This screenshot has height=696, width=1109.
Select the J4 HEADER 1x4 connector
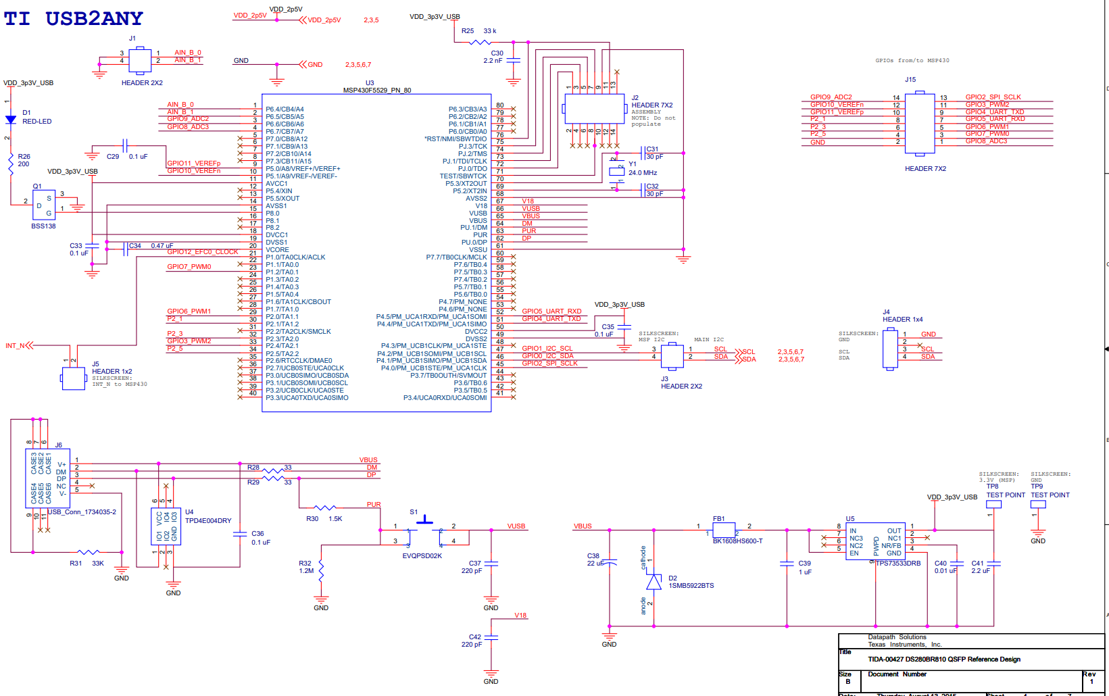tap(890, 348)
